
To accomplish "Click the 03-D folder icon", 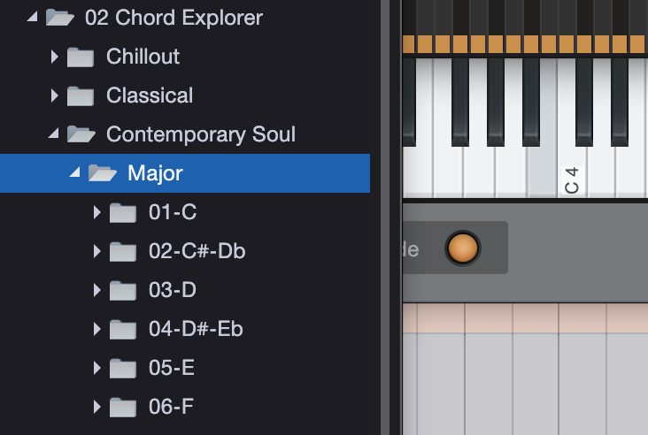I will (123, 290).
